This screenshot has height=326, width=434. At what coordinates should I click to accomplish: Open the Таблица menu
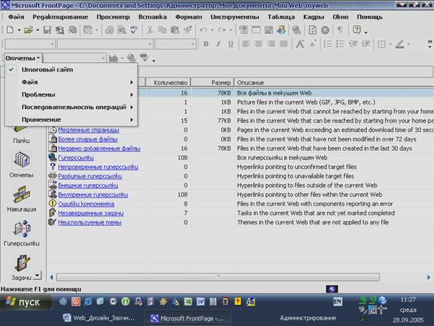point(281,17)
